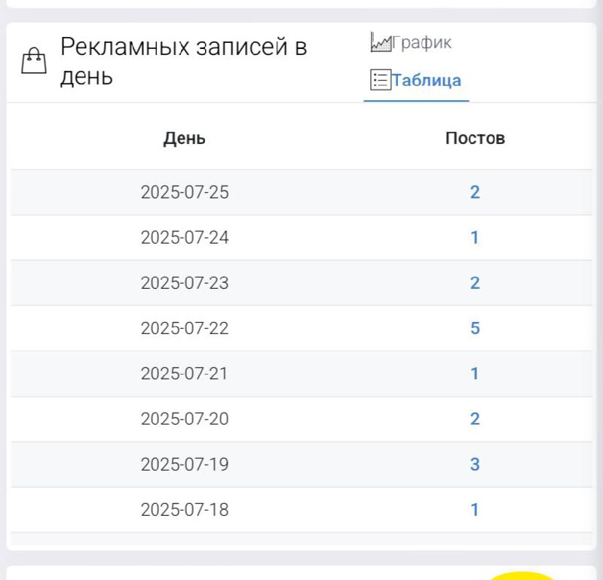603x580 pixels.
Task: Click the yellow round button at bottom
Action: click(x=522, y=576)
